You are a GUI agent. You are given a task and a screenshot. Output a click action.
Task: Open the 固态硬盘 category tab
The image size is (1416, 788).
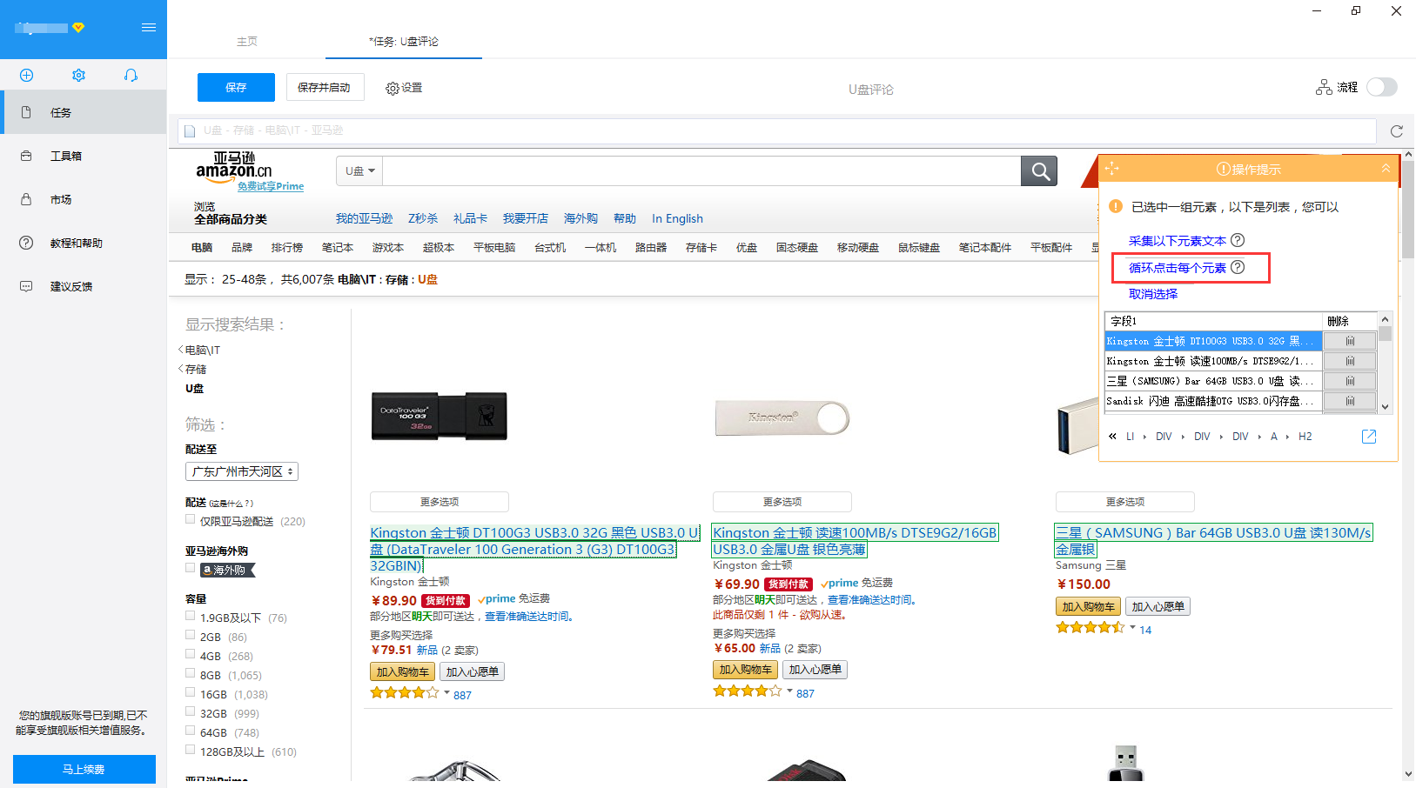coord(796,248)
